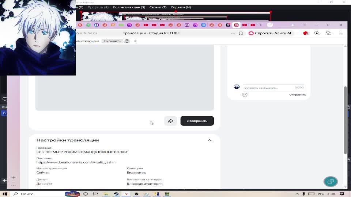Image resolution: width=351 pixels, height=197 pixels.
Task: Dismiss the notification bar with the X
Action: [x=135, y=41]
